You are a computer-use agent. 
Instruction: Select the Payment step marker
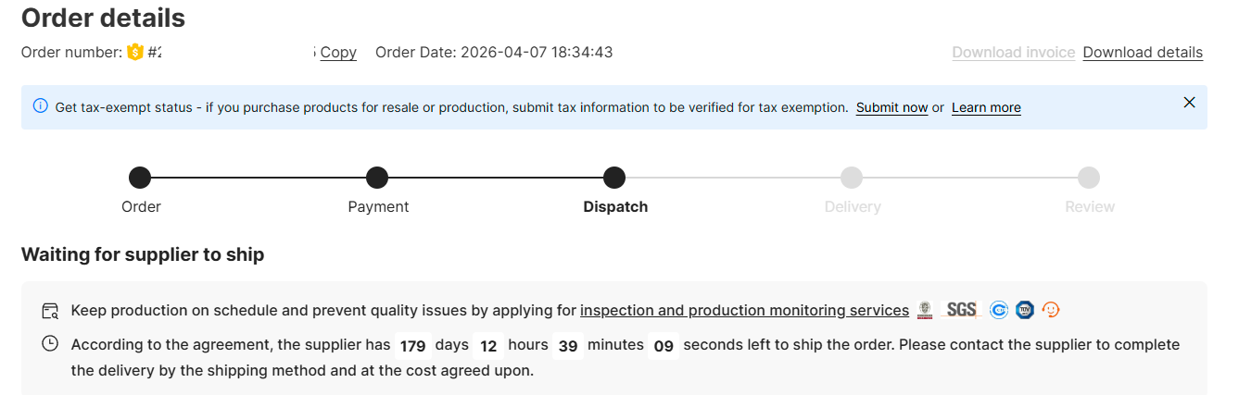point(377,178)
